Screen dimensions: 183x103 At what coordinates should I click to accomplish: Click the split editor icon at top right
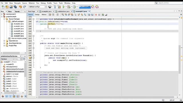click(181, 15)
